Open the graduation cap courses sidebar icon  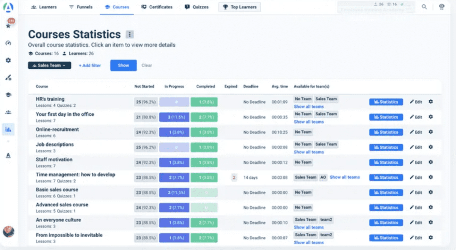click(x=9, y=95)
